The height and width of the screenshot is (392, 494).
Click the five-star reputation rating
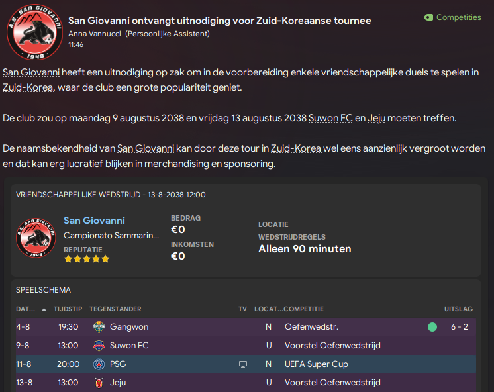(87, 259)
